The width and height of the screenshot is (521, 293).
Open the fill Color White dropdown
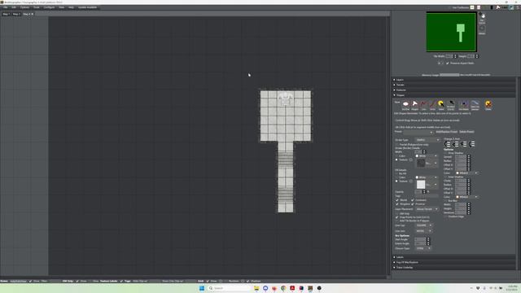tap(427, 177)
